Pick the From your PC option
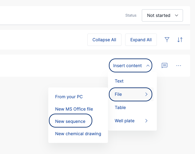This screenshot has height=154, width=195. pos(69,97)
